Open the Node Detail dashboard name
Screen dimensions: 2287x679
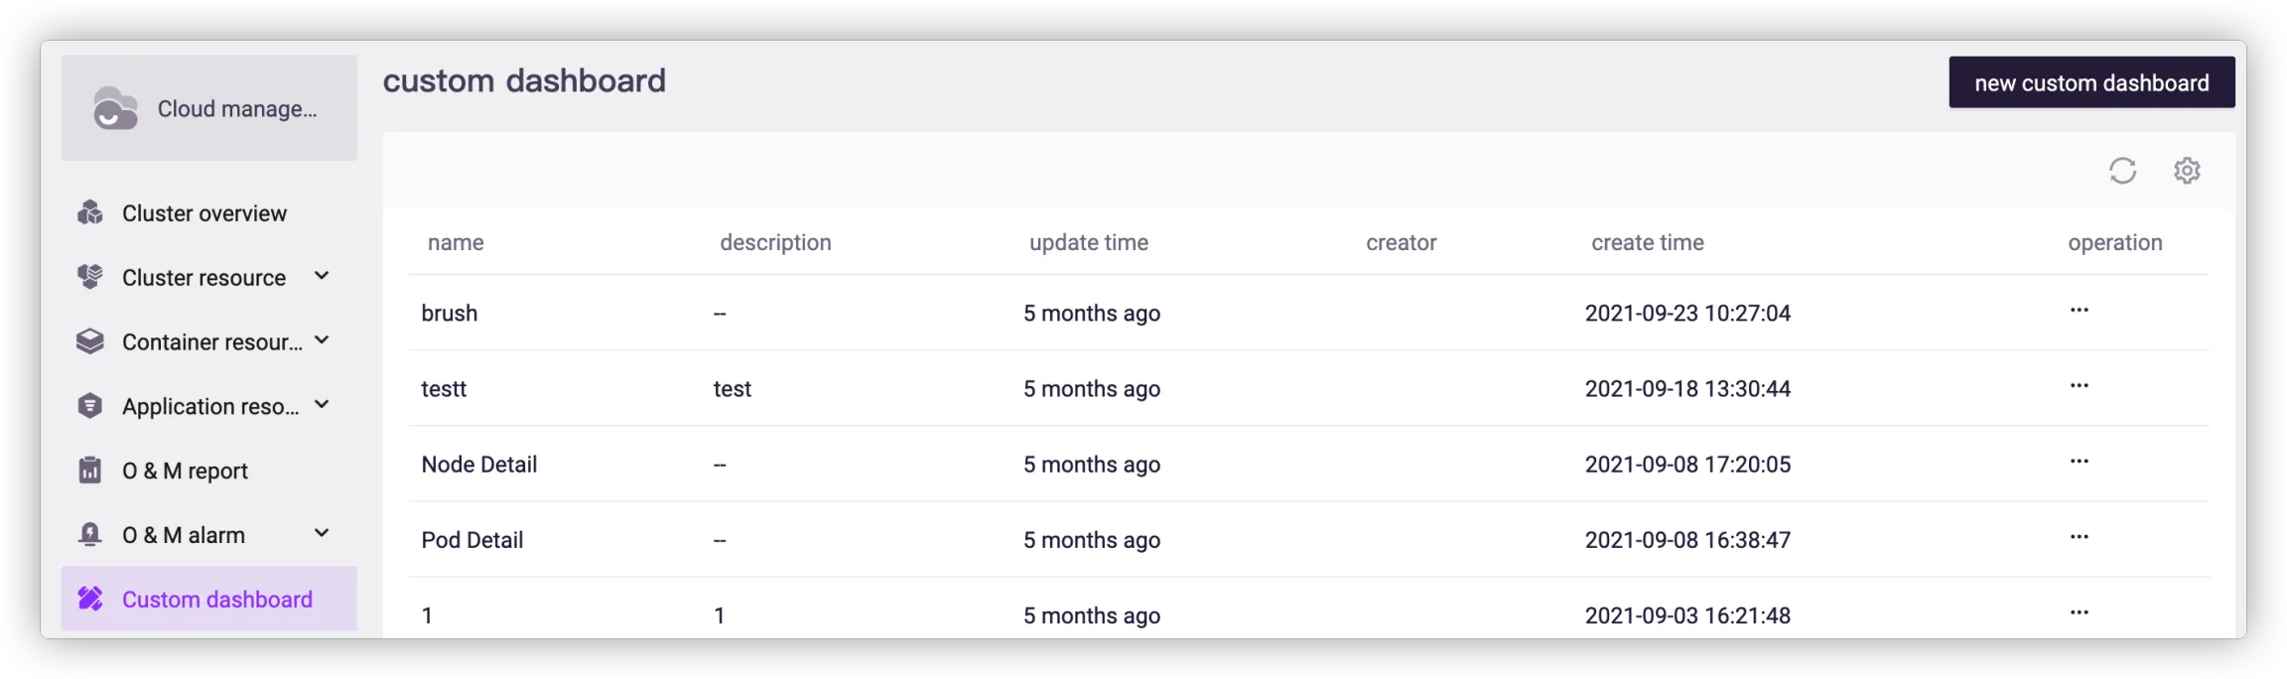click(x=479, y=465)
